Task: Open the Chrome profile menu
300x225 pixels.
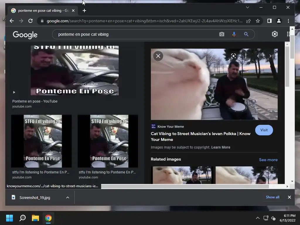Action: pyautogui.click(x=279, y=21)
